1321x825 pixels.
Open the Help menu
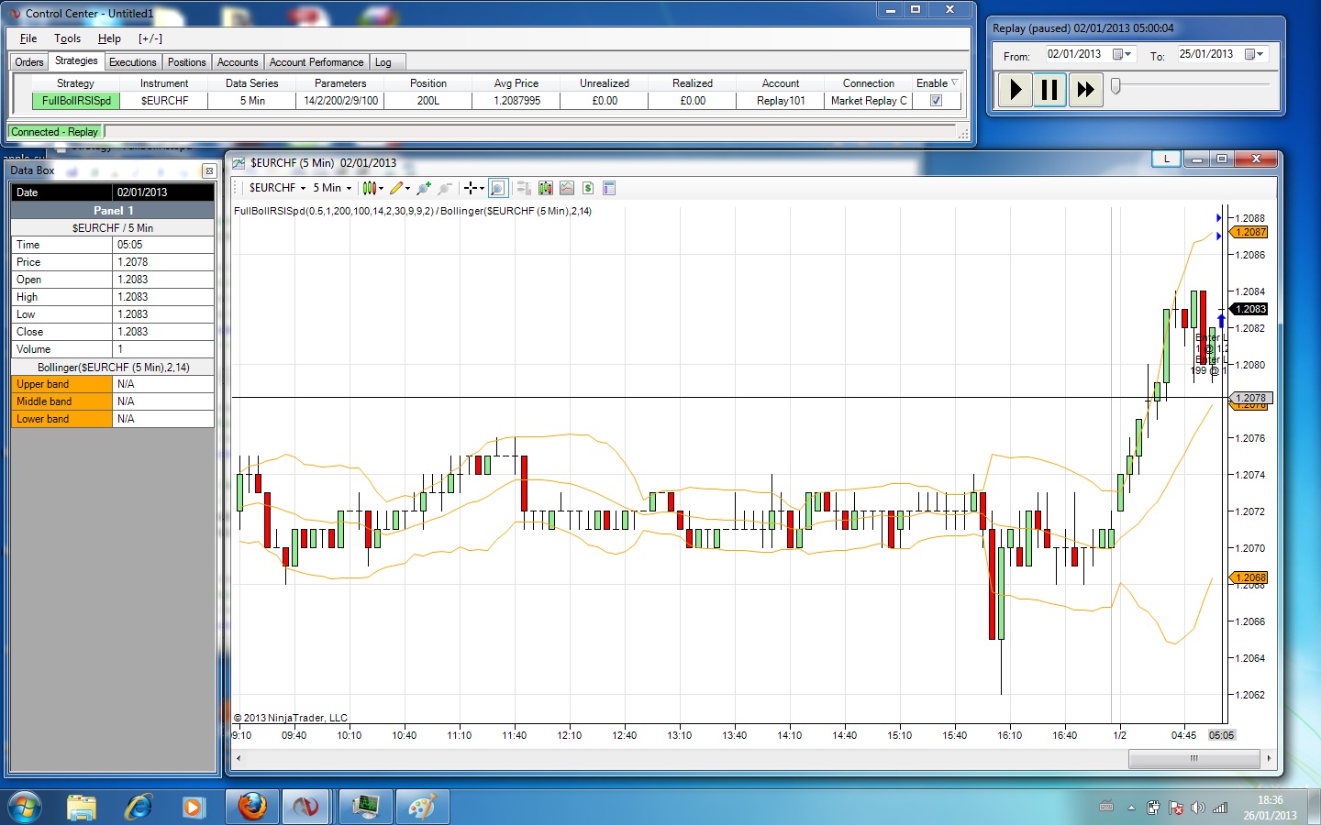[x=109, y=38]
